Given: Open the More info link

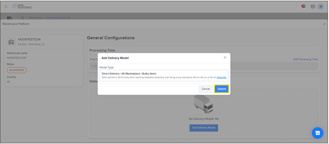Looking at the screenshot, I should pyautogui.click(x=221, y=78).
